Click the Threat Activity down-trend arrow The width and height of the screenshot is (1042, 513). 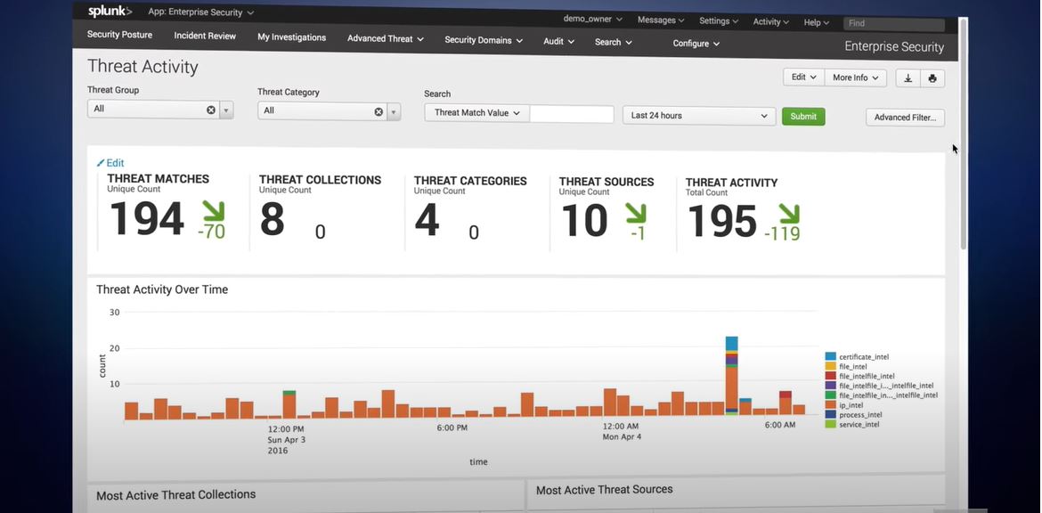(x=788, y=214)
